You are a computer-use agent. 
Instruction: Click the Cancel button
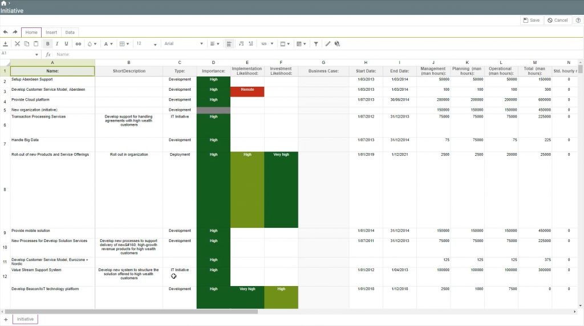pyautogui.click(x=558, y=20)
